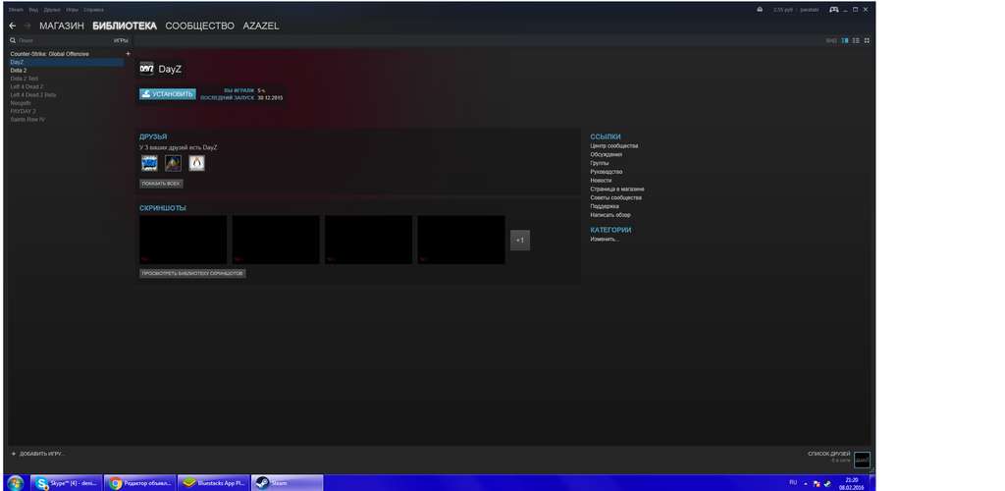Click ПРОСМОТРЕТЬ БИБЛИОТЕКУ СКРИНШОТОВ button

192,273
